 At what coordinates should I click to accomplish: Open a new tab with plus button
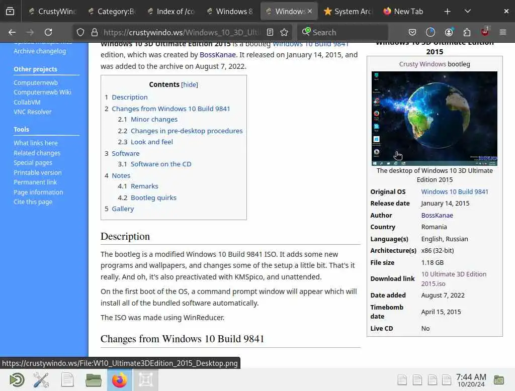point(447,12)
